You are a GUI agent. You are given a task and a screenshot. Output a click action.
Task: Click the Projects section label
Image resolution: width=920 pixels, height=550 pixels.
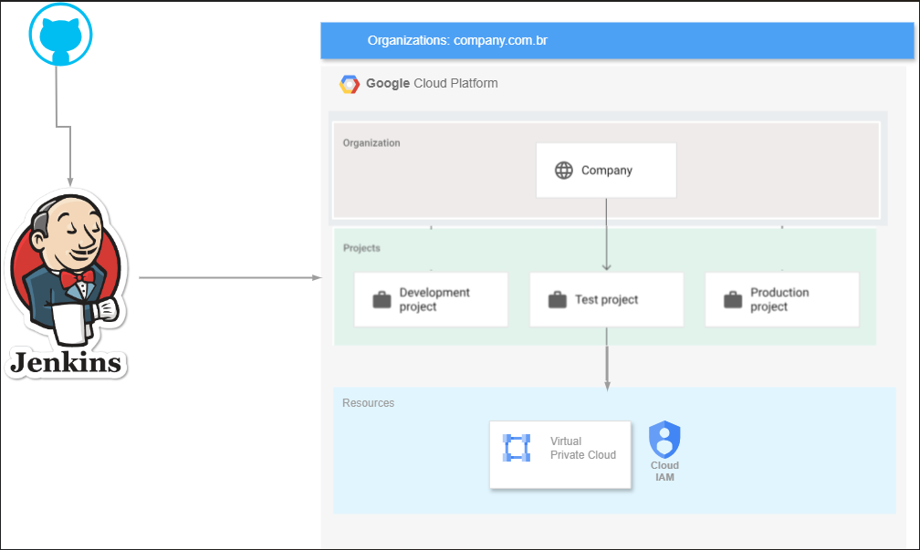(x=361, y=248)
